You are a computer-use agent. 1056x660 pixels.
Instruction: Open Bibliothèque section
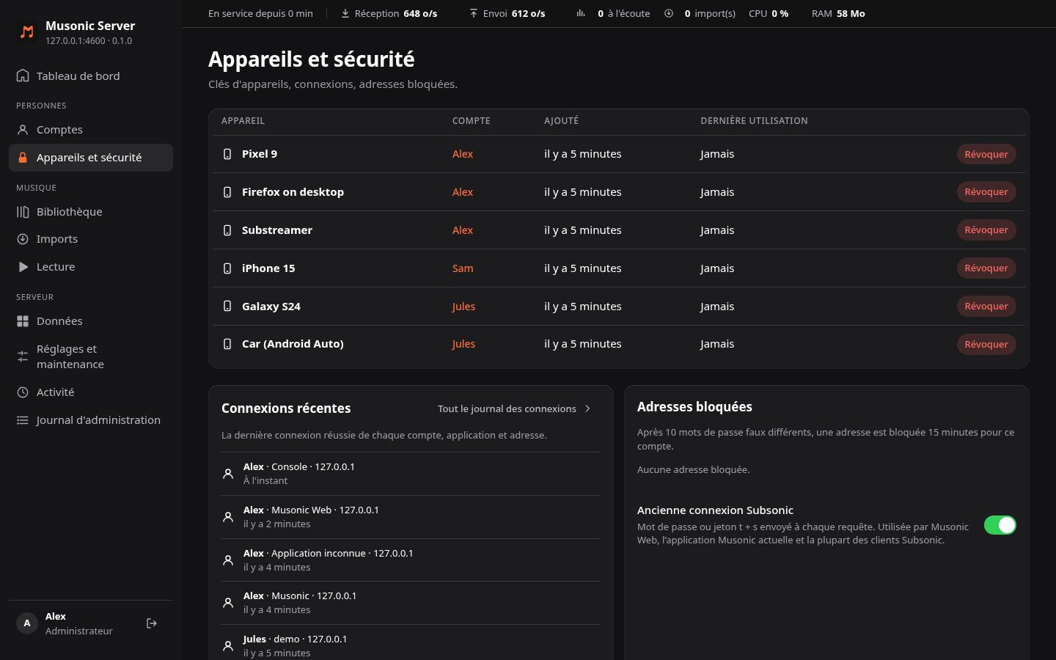click(91, 212)
